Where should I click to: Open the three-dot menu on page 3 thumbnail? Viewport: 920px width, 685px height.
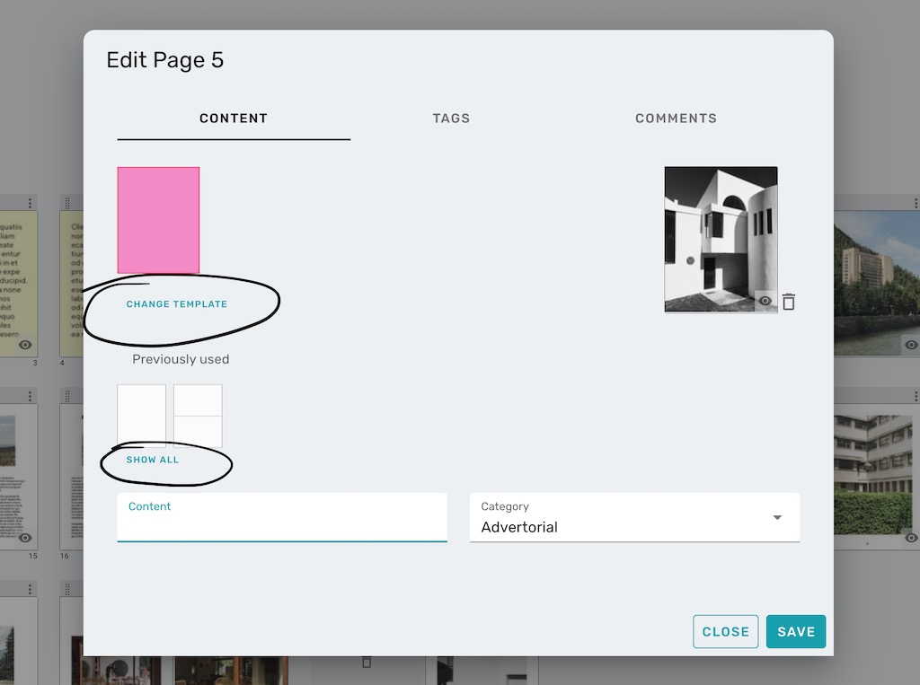30,202
